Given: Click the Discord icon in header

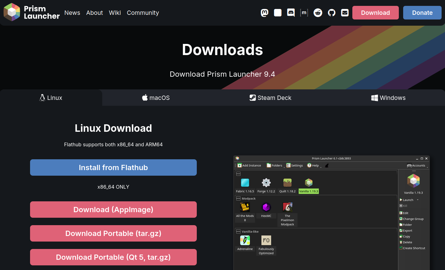Looking at the screenshot, I should point(291,13).
